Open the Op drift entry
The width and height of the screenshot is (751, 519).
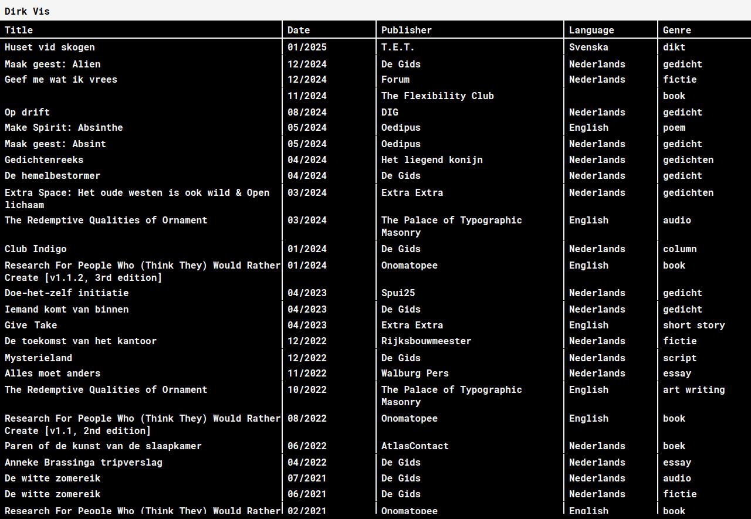tap(27, 112)
